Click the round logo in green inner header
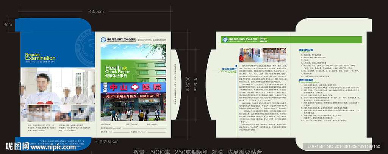388x154 pixels. (225, 40)
